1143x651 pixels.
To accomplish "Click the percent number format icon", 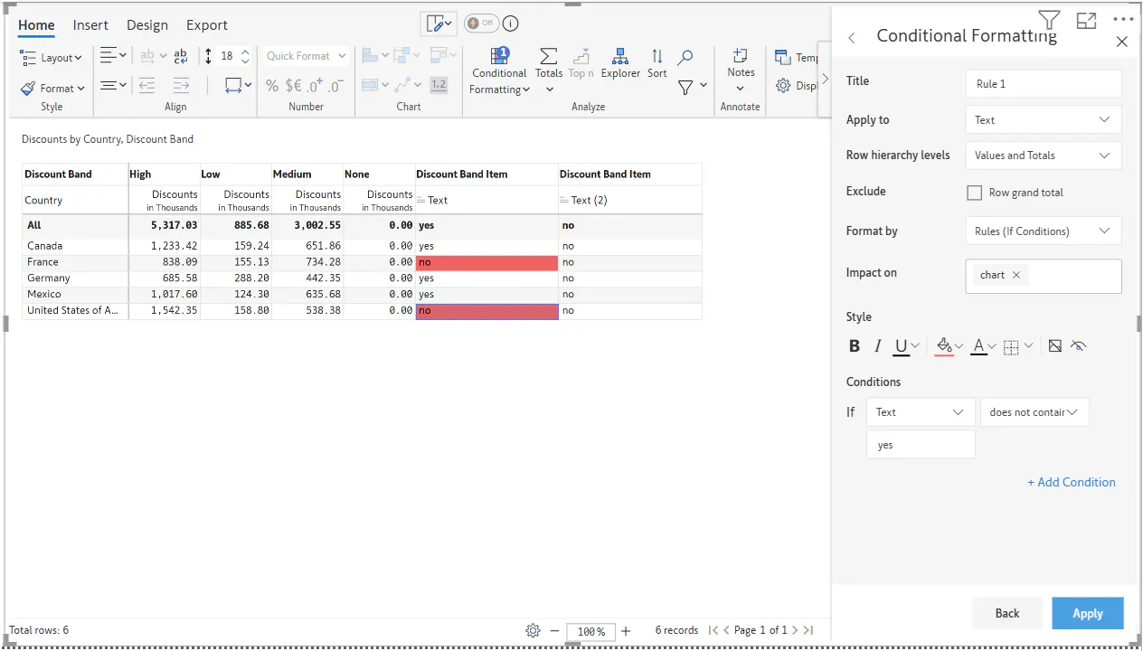I will pos(272,86).
